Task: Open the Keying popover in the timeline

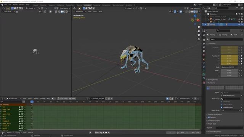Action: pyautogui.click(x=18, y=133)
